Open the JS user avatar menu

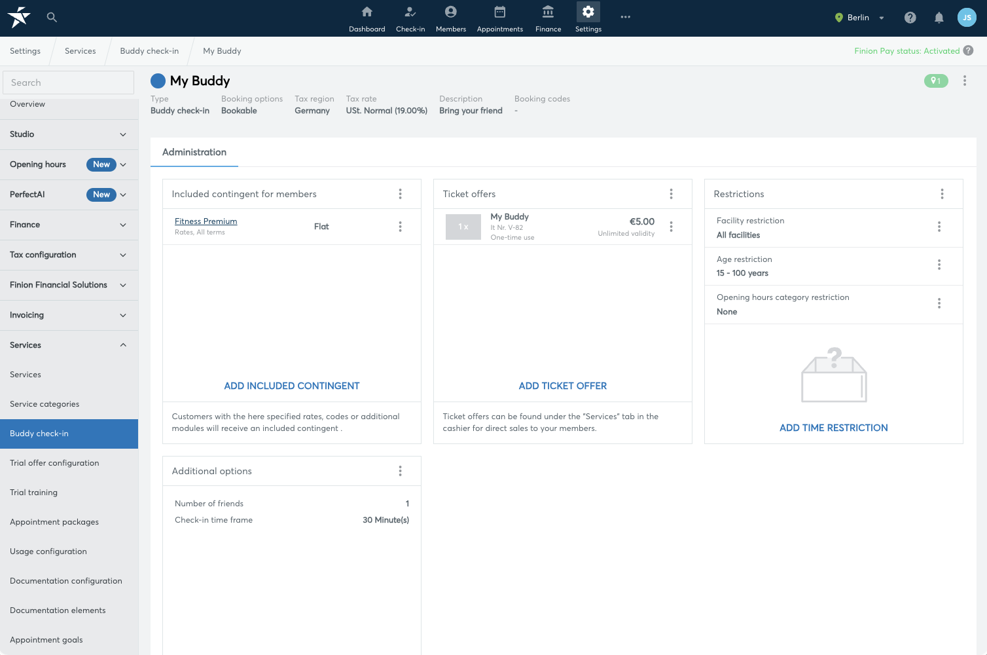[967, 18]
